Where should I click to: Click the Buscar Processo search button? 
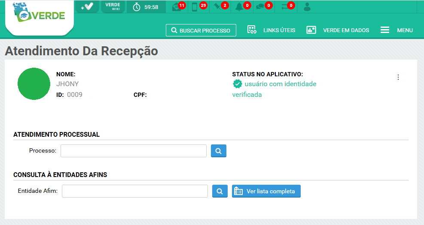(201, 30)
